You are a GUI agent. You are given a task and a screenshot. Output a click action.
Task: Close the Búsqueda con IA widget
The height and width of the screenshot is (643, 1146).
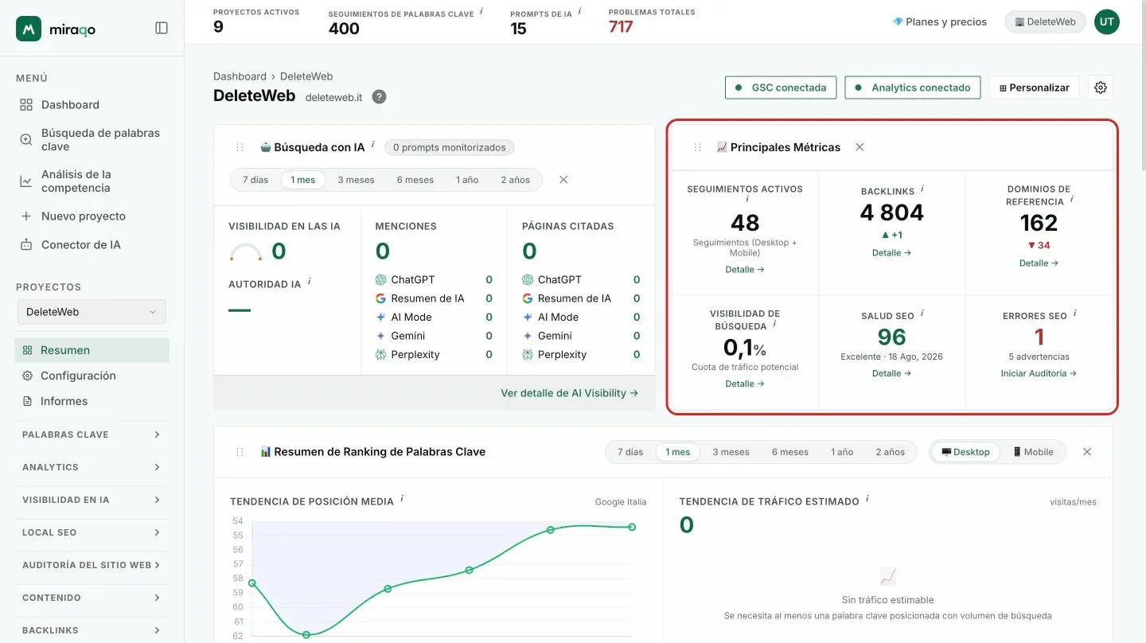[x=563, y=180]
